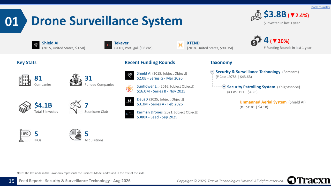Click the 7 Soonicorn Club stat

click(96, 107)
